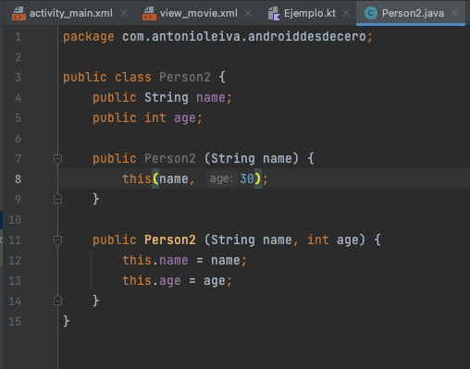Close the Person2.java tab

click(454, 13)
